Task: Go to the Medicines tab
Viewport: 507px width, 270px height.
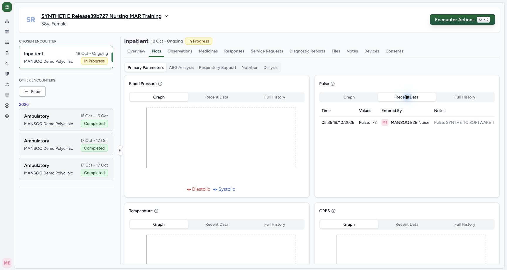Action: coord(208,51)
